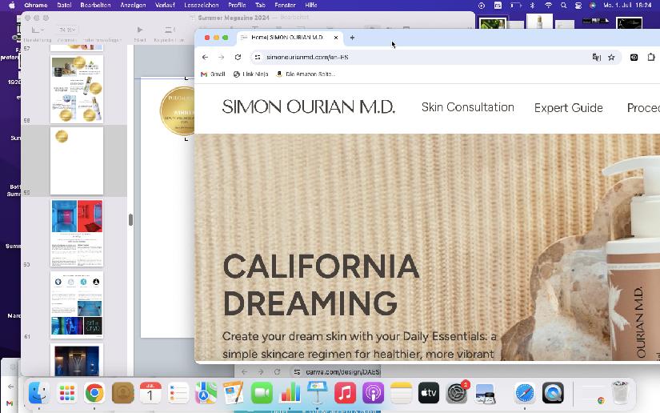Open the Die Amazon Seite bookmark
Viewport: 660px width, 413px height.
point(306,74)
